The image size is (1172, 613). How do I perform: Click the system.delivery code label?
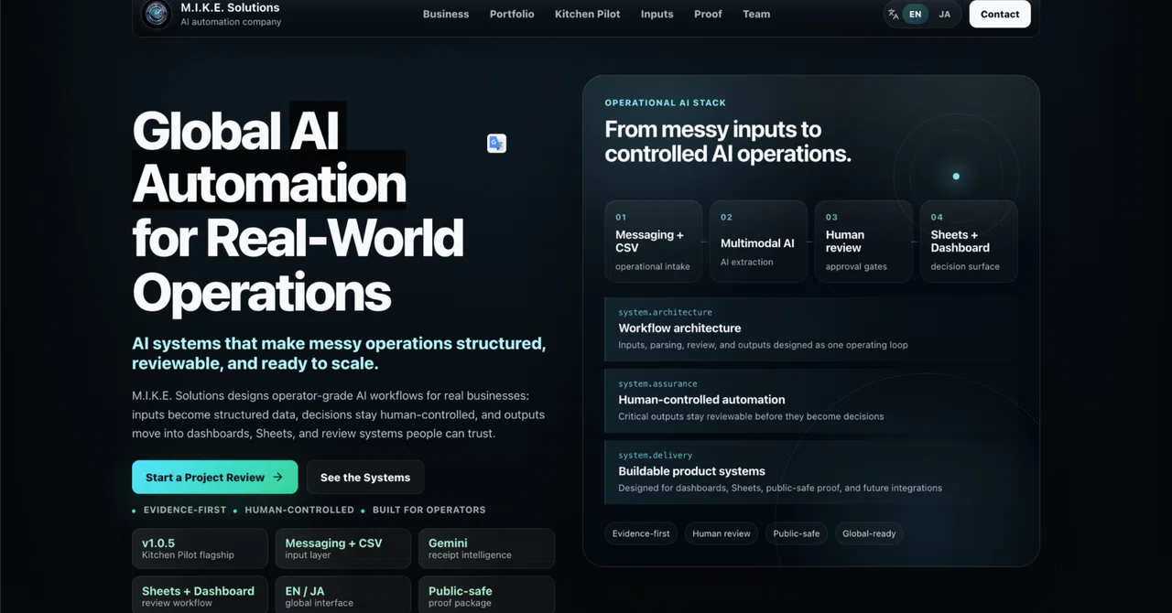point(655,456)
